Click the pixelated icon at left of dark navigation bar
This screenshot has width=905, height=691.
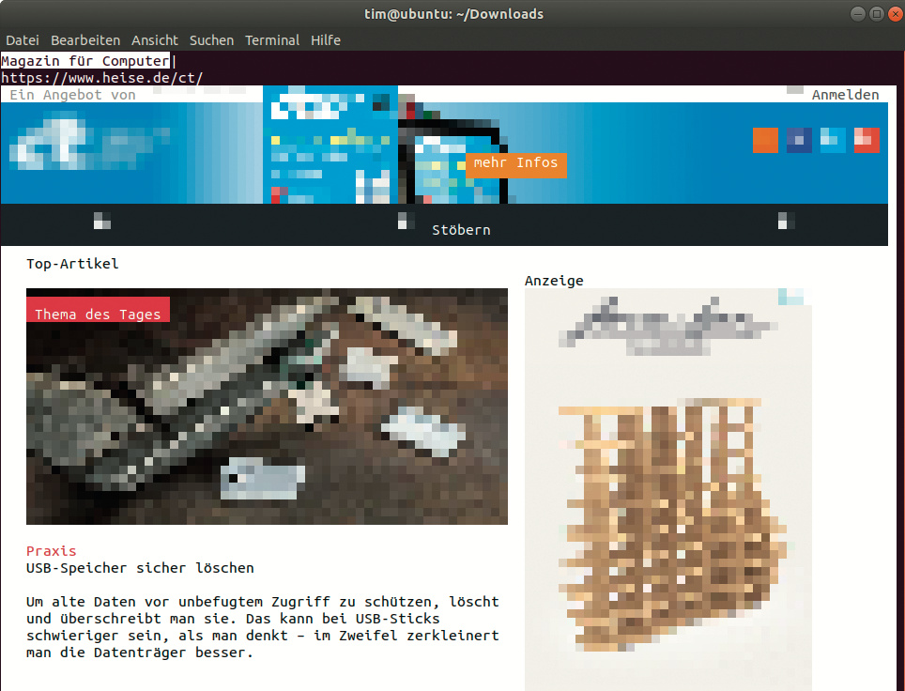point(102,222)
